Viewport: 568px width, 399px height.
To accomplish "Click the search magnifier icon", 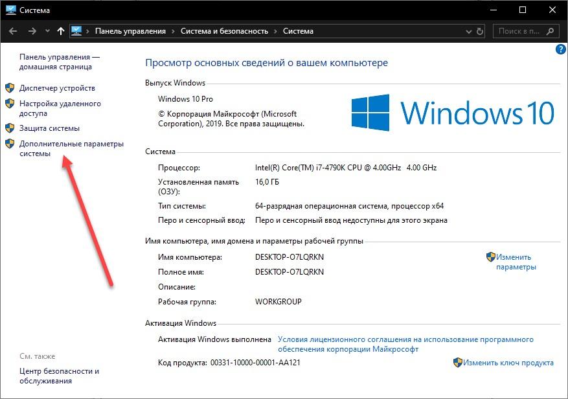I will [x=550, y=31].
